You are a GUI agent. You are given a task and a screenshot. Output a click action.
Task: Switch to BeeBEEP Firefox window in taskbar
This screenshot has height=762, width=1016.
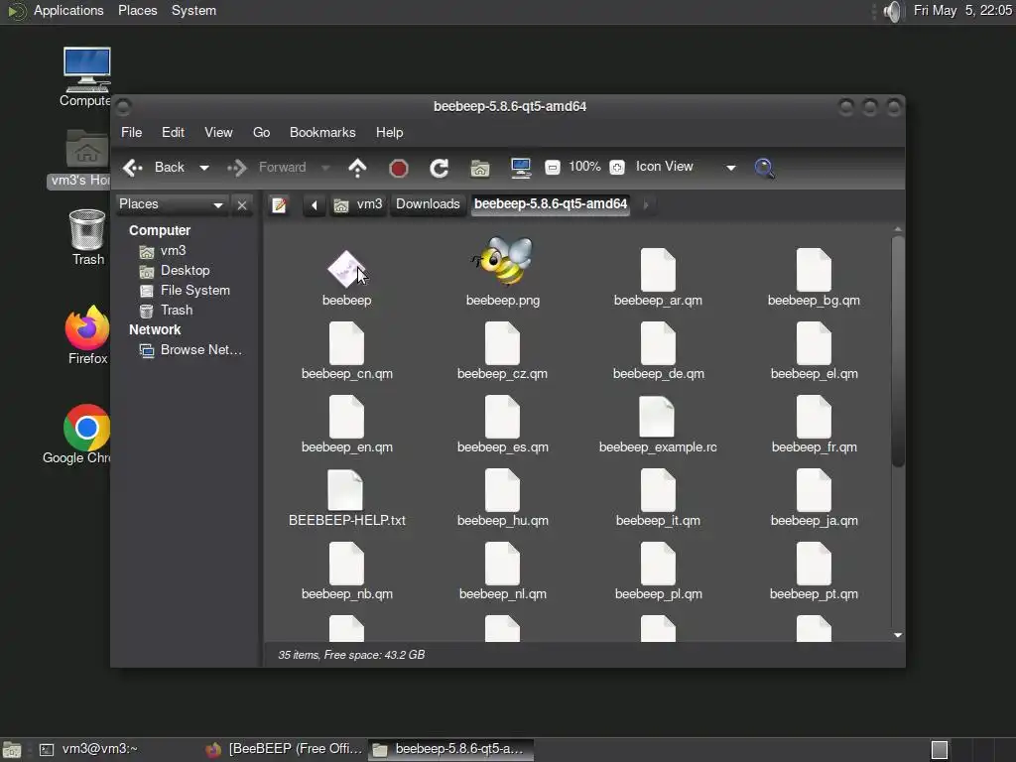(x=284, y=749)
